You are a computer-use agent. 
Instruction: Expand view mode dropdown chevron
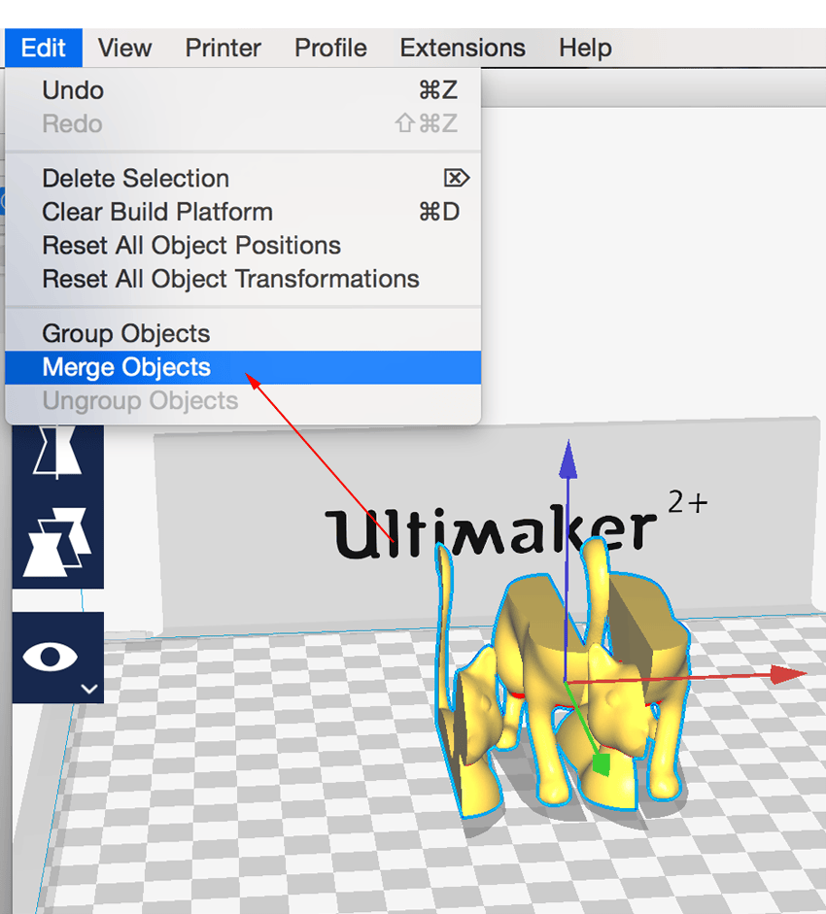(89, 689)
